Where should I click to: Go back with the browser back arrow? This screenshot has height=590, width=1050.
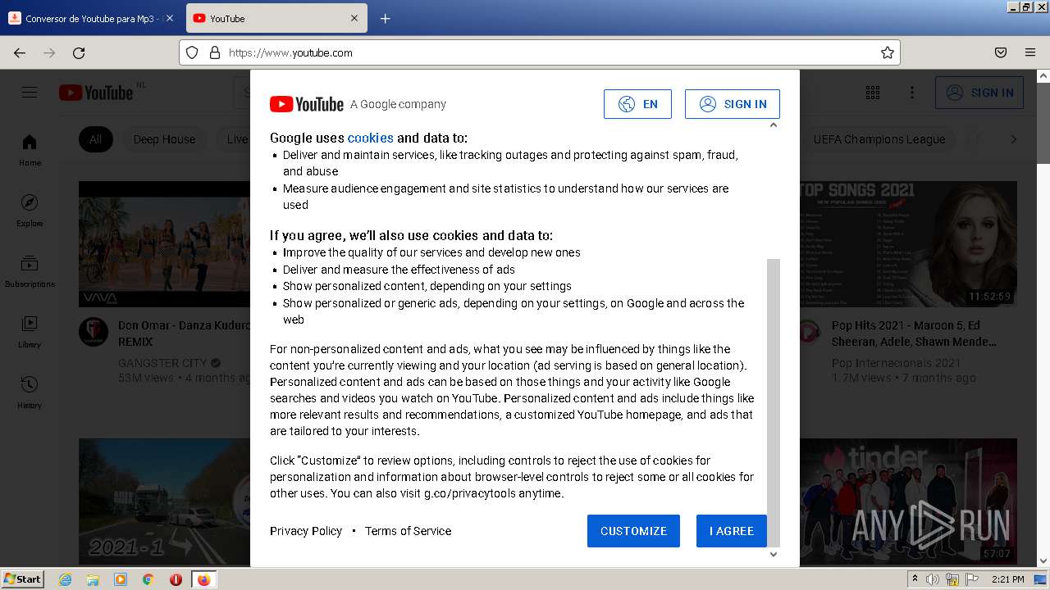(x=20, y=52)
